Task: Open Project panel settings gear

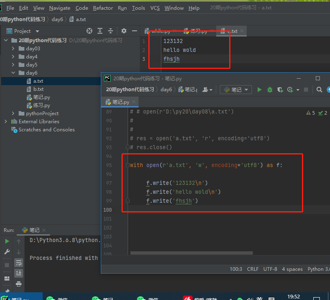Action: 124,31
